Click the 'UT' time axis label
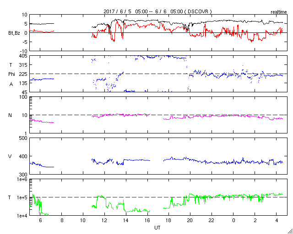293x234 pixels. [157, 228]
